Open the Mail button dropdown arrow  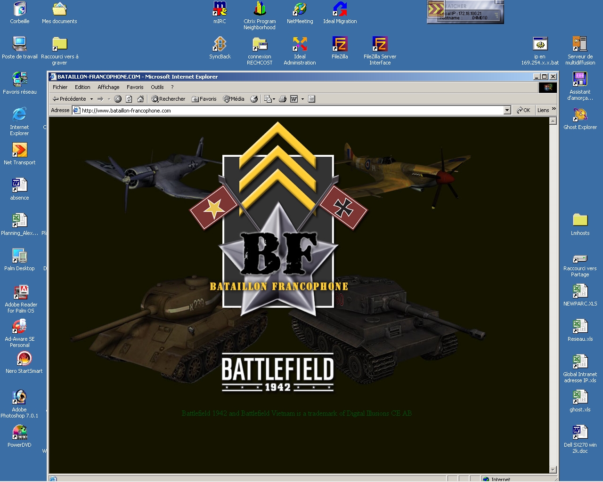[x=274, y=99]
